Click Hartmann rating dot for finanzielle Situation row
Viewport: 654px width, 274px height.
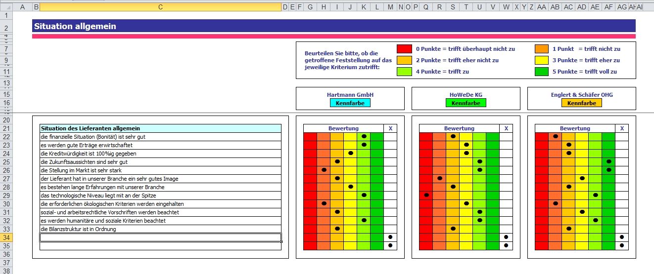(x=364, y=136)
